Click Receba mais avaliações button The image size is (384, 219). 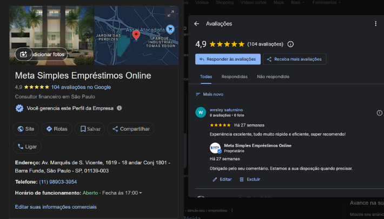[295, 59]
